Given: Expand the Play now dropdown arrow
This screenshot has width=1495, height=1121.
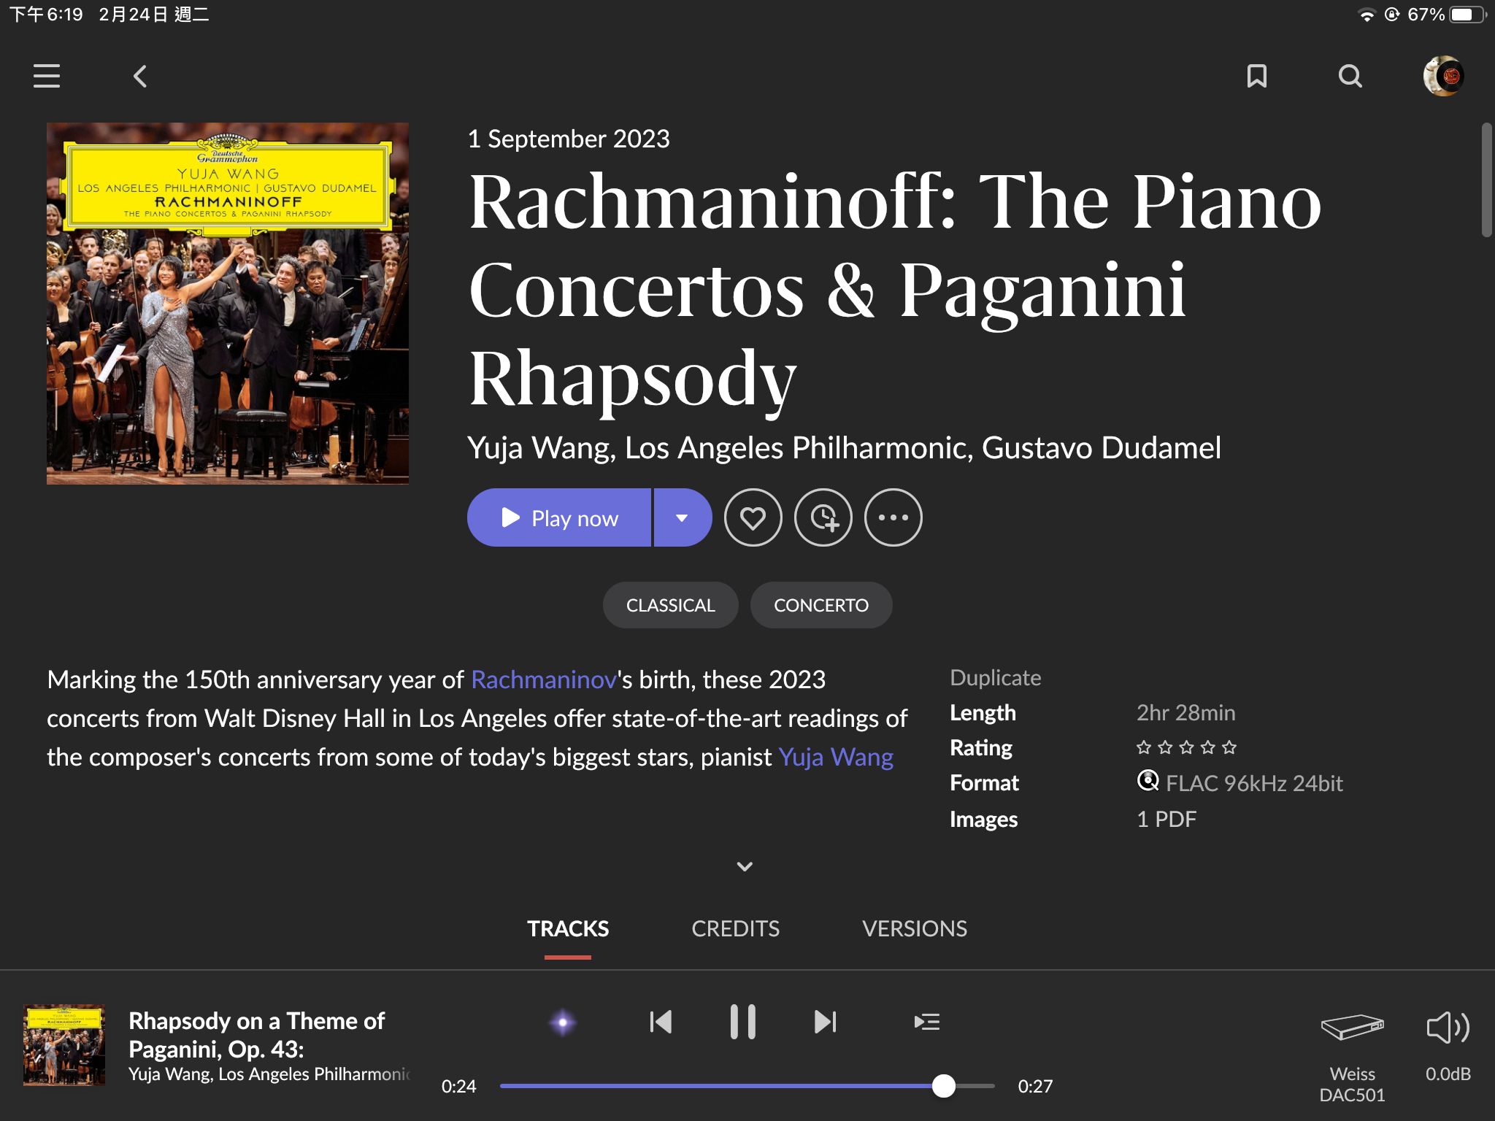Looking at the screenshot, I should pyautogui.click(x=683, y=517).
